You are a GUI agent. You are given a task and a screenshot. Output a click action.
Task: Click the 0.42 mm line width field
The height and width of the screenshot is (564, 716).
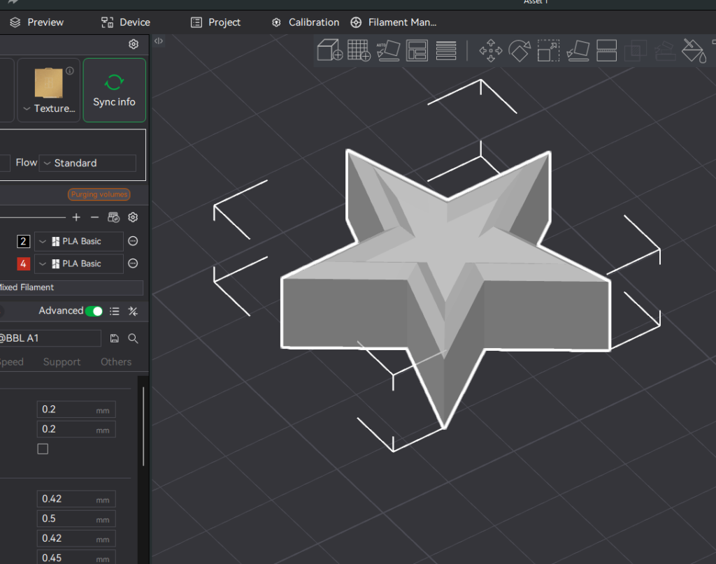pyautogui.click(x=76, y=499)
